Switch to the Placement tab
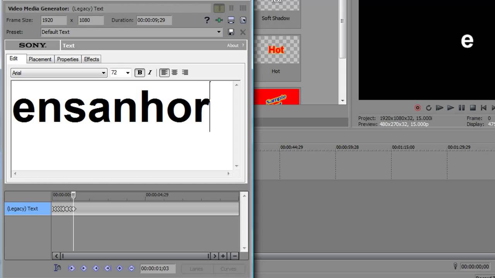 pyautogui.click(x=40, y=59)
